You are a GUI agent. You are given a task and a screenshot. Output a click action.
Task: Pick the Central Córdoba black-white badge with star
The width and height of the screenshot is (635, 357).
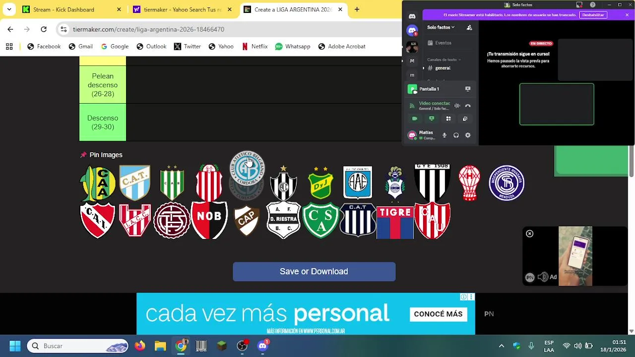283,183
